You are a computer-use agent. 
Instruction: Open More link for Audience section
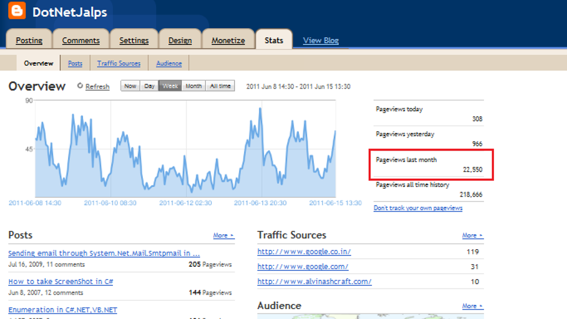coord(472,306)
